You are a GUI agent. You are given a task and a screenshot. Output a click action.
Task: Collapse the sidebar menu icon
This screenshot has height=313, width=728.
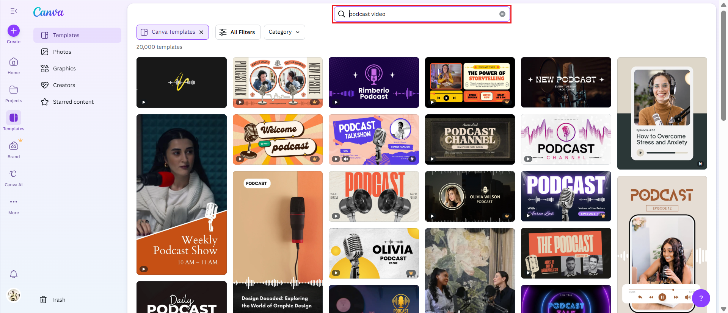pos(14,11)
